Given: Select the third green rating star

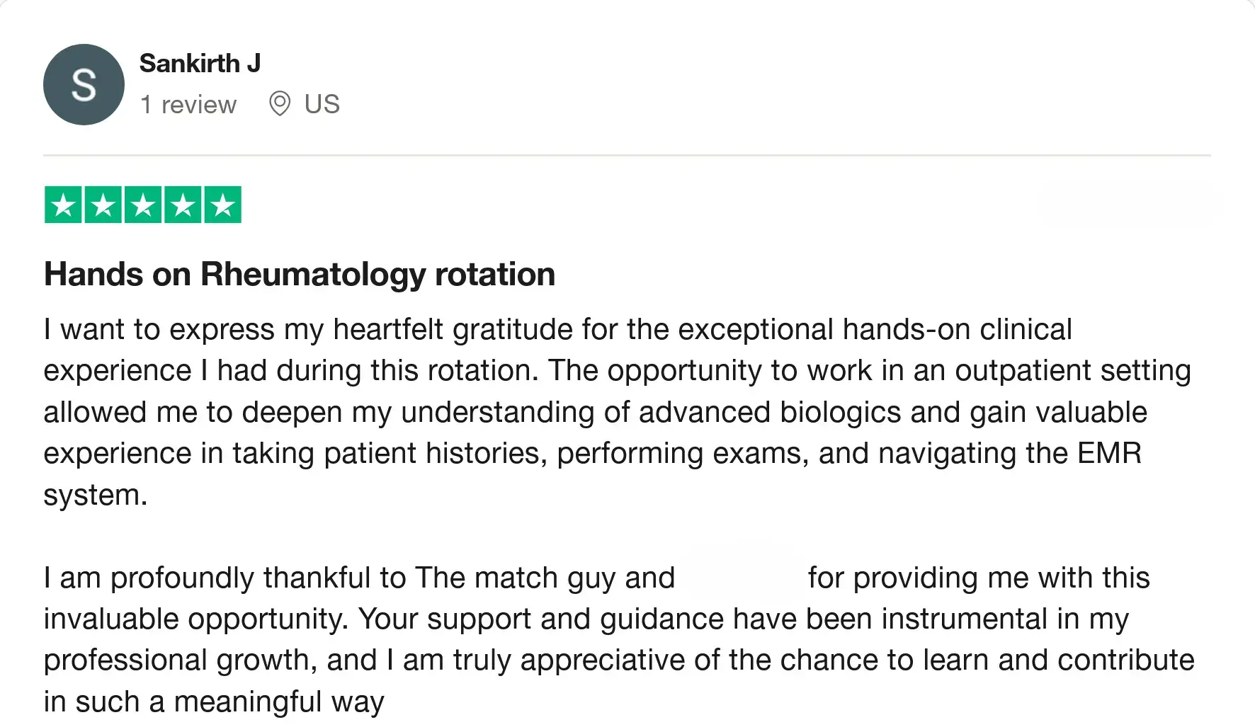Looking at the screenshot, I should [x=143, y=205].
